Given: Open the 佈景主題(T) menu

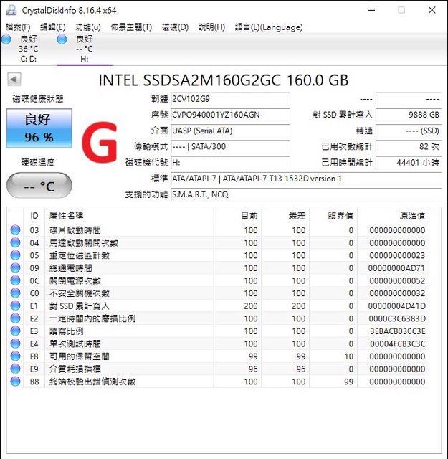Looking at the screenshot, I should pos(131,27).
